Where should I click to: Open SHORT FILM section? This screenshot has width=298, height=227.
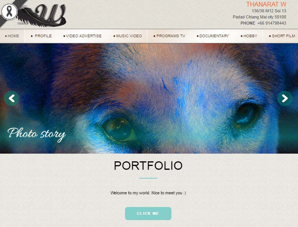point(282,36)
